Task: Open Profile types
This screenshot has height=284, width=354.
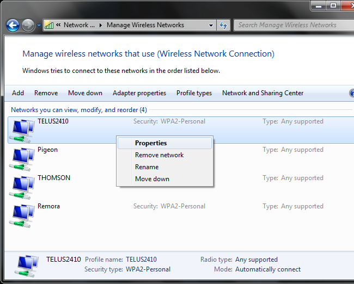Action: [194, 93]
